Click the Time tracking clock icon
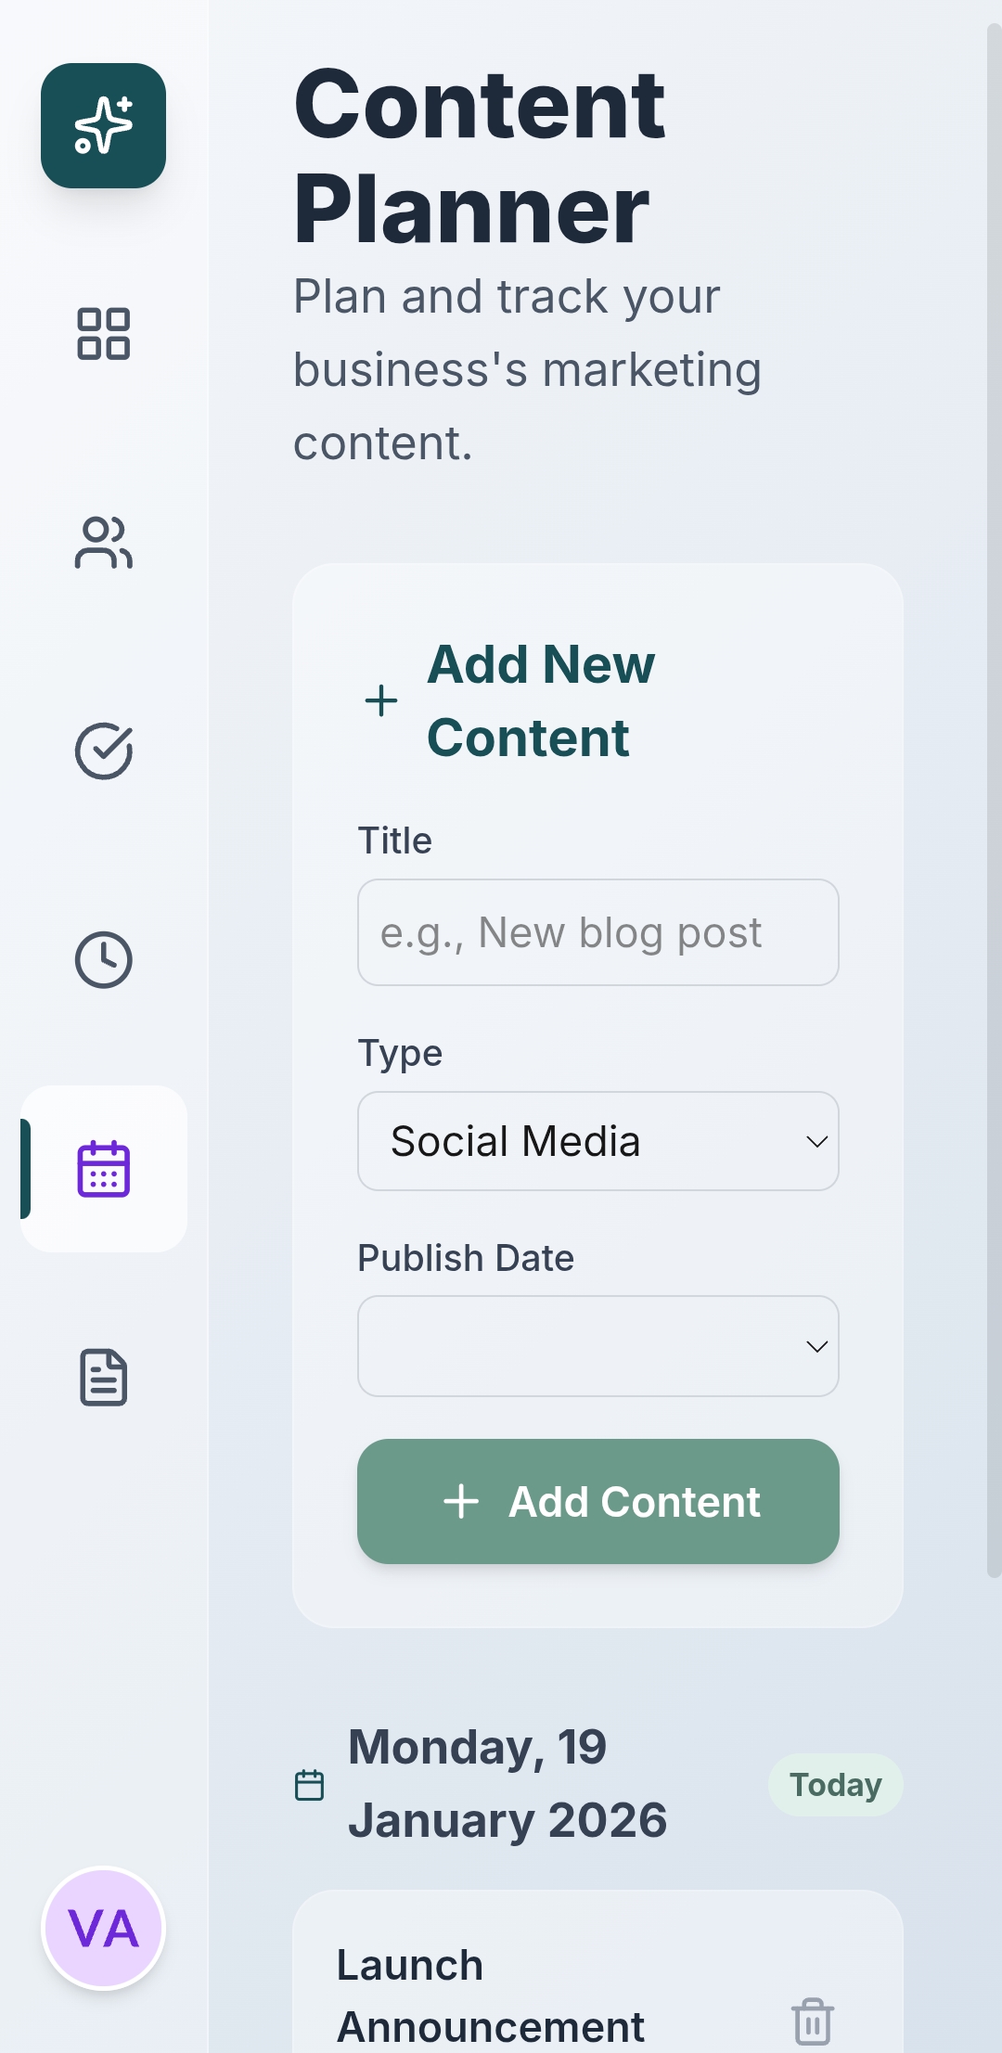Screen dimensions: 1002x2053 102,961
